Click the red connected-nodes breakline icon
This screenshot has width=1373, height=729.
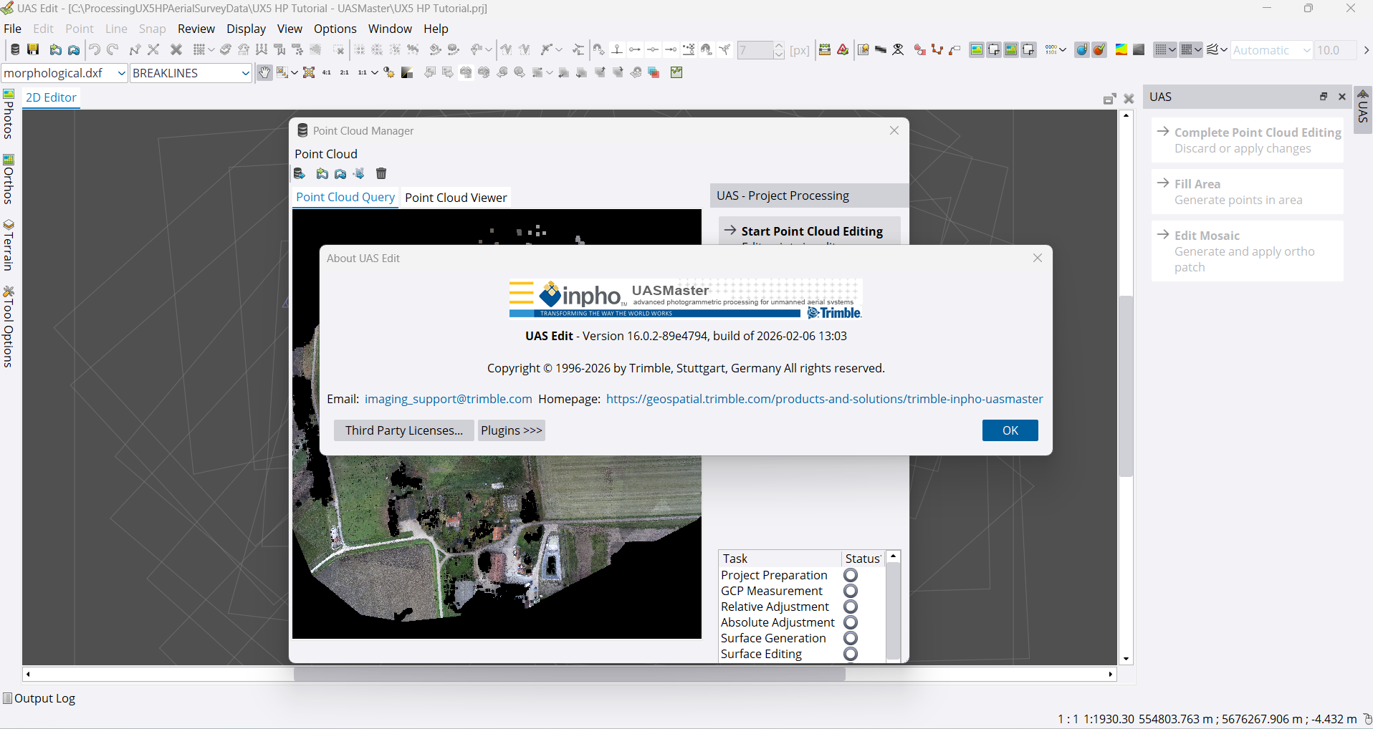coord(937,49)
